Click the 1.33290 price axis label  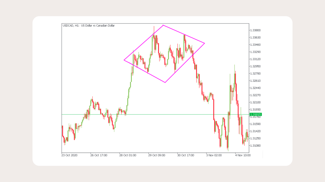tap(256, 52)
